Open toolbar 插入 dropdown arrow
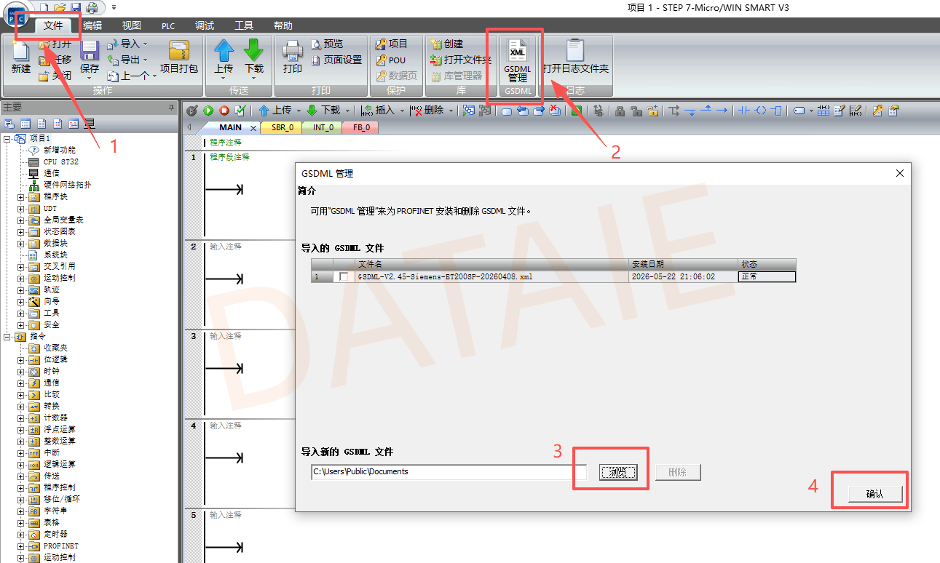 [x=401, y=111]
